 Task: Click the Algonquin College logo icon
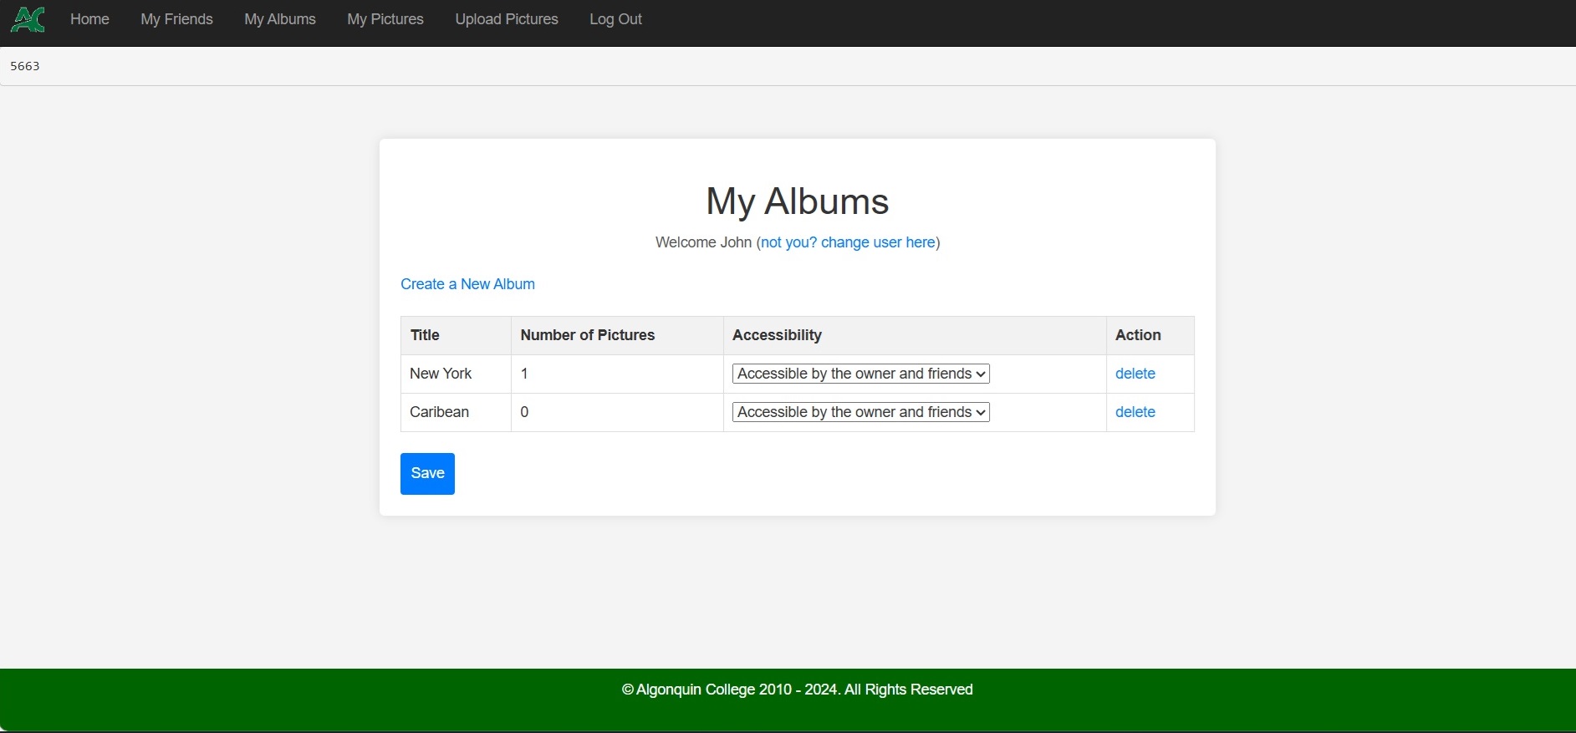click(x=28, y=19)
